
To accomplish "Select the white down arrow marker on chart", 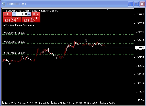I will [x=86, y=41].
